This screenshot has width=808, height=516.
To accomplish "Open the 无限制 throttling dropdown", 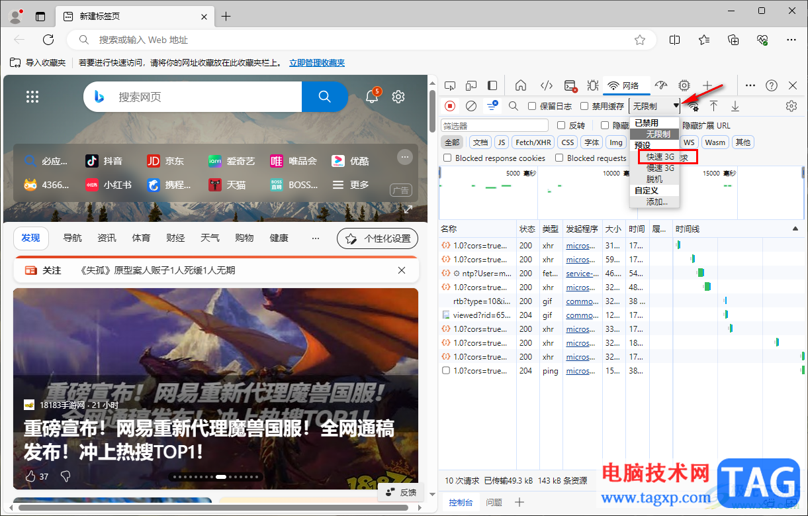I will click(655, 106).
